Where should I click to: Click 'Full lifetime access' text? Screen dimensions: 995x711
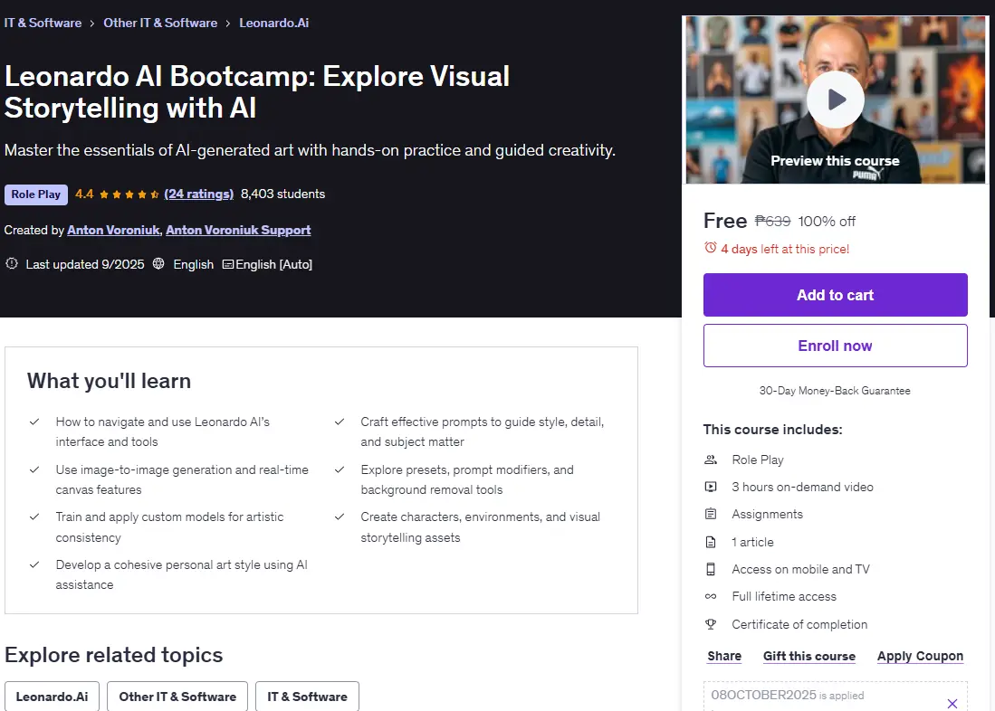(x=784, y=597)
